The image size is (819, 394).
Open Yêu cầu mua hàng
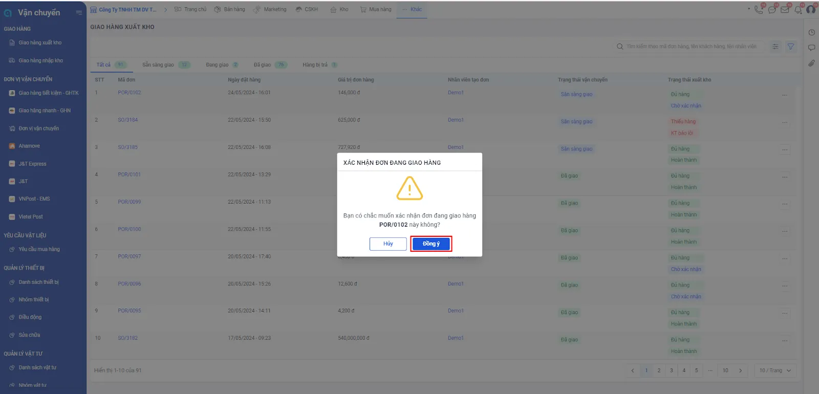coord(39,249)
